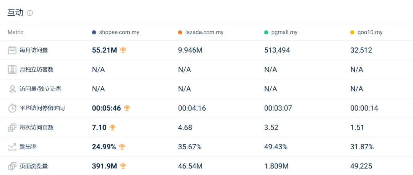Click the info icon beside 互动 heading
413x175 pixels.
point(30,13)
